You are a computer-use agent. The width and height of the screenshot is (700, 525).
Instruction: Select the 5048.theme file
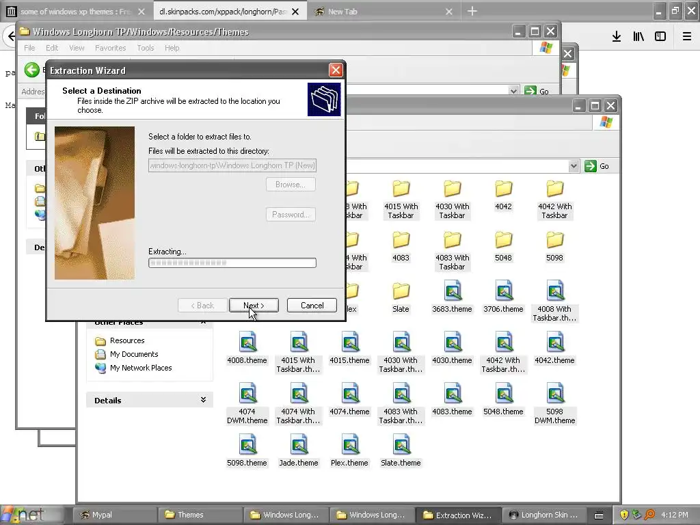tap(503, 399)
